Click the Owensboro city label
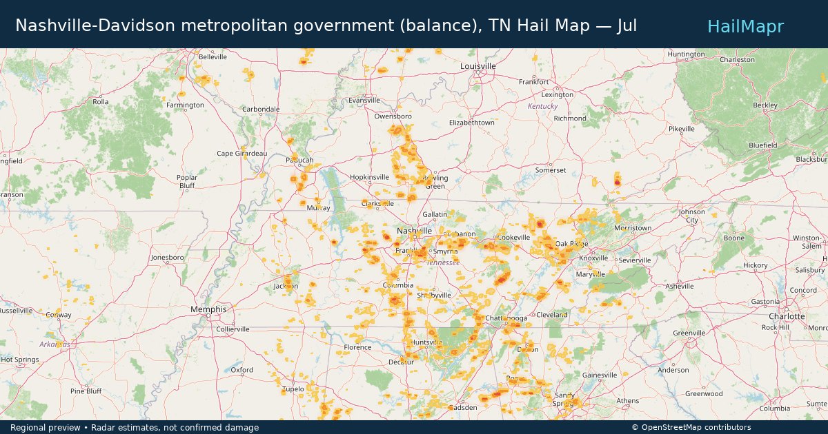 393,116
